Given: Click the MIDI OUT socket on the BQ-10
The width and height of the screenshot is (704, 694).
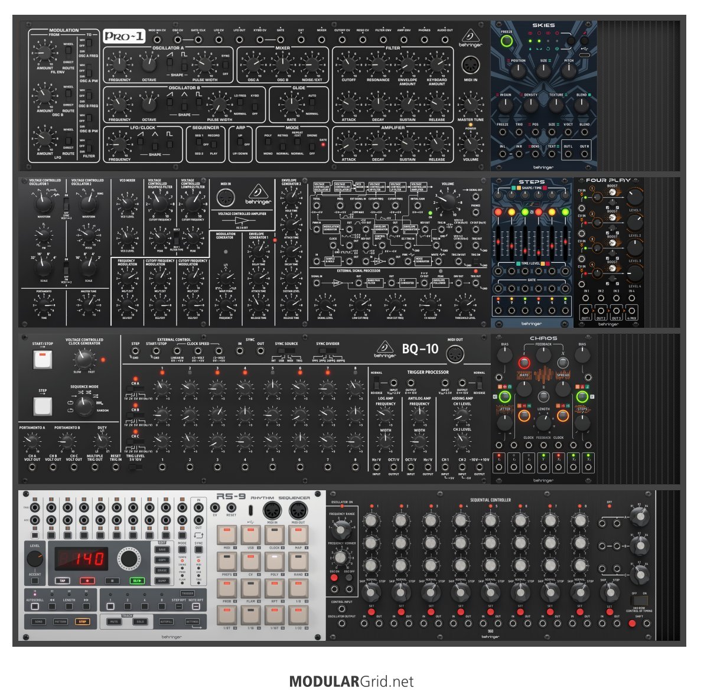Looking at the screenshot, I should click(x=455, y=354).
